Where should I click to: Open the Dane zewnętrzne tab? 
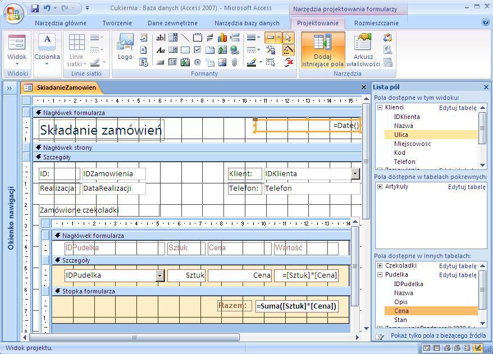tap(172, 23)
